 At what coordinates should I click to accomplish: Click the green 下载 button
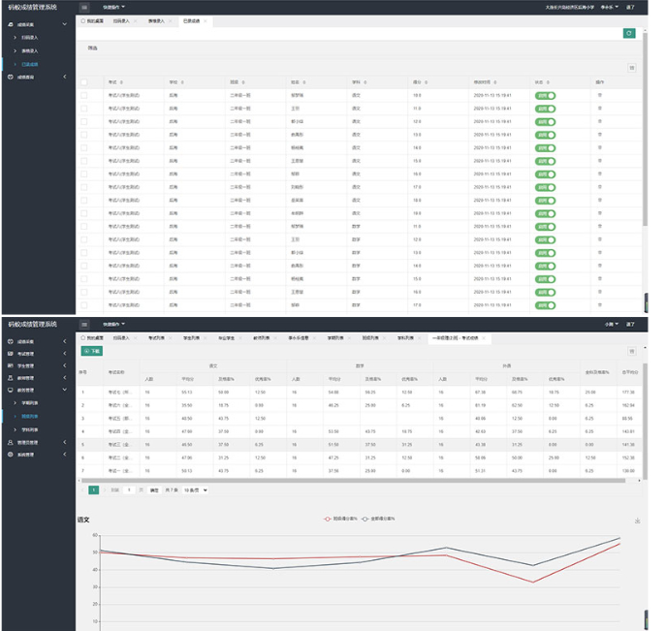93,351
